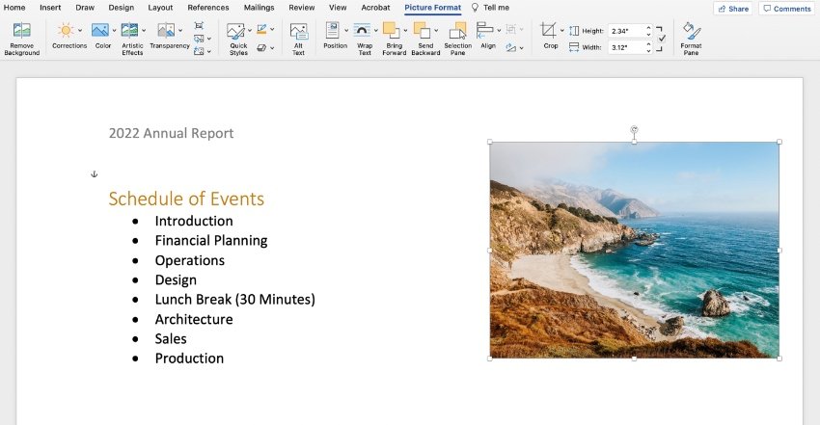820x425 pixels.
Task: Click the Position icon
Action: coord(333,30)
